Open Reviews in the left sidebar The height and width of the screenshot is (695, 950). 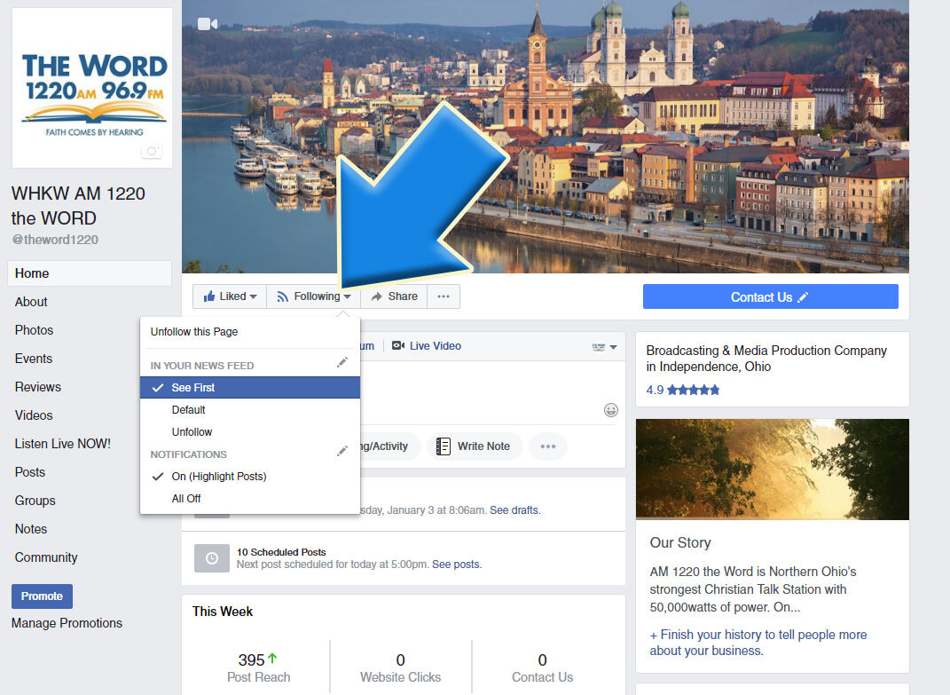coord(38,387)
